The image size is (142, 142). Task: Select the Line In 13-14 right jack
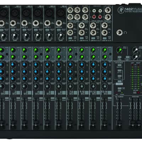pyautogui.click(x=104, y=32)
